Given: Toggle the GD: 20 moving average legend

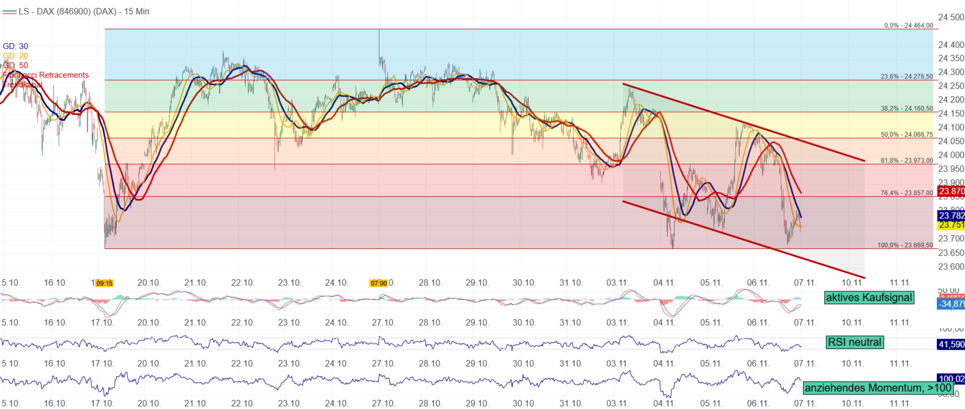Looking at the screenshot, I should (x=15, y=56).
